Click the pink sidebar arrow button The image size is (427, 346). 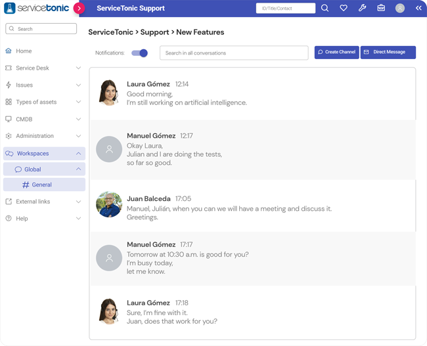pyautogui.click(x=79, y=9)
